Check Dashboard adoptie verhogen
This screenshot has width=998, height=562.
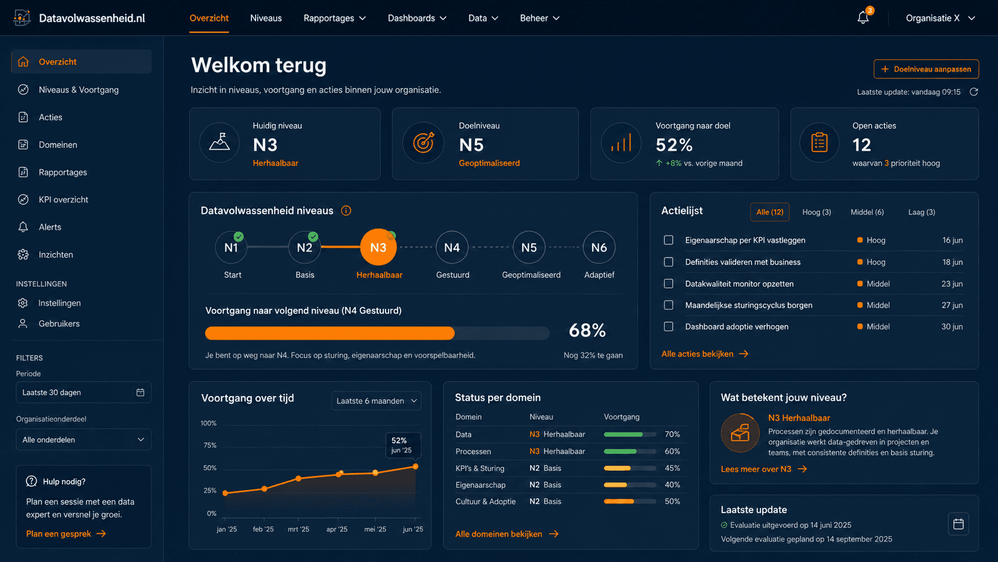click(x=669, y=327)
